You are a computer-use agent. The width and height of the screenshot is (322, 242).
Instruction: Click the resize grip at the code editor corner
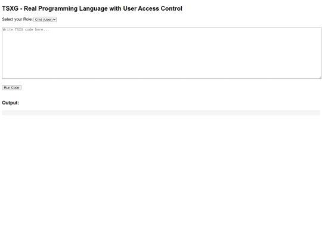320,77
